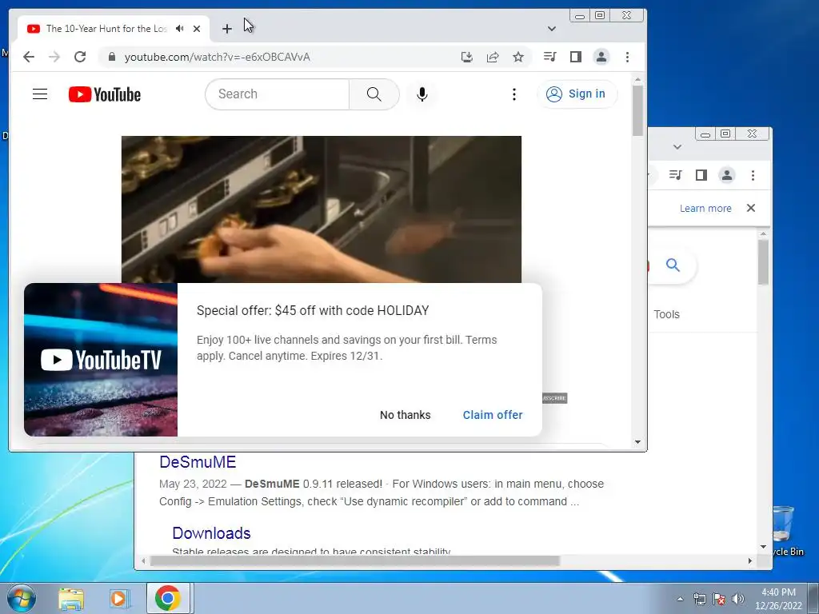Open media controls icon in front Chrome window
The image size is (819, 614).
[x=550, y=57]
